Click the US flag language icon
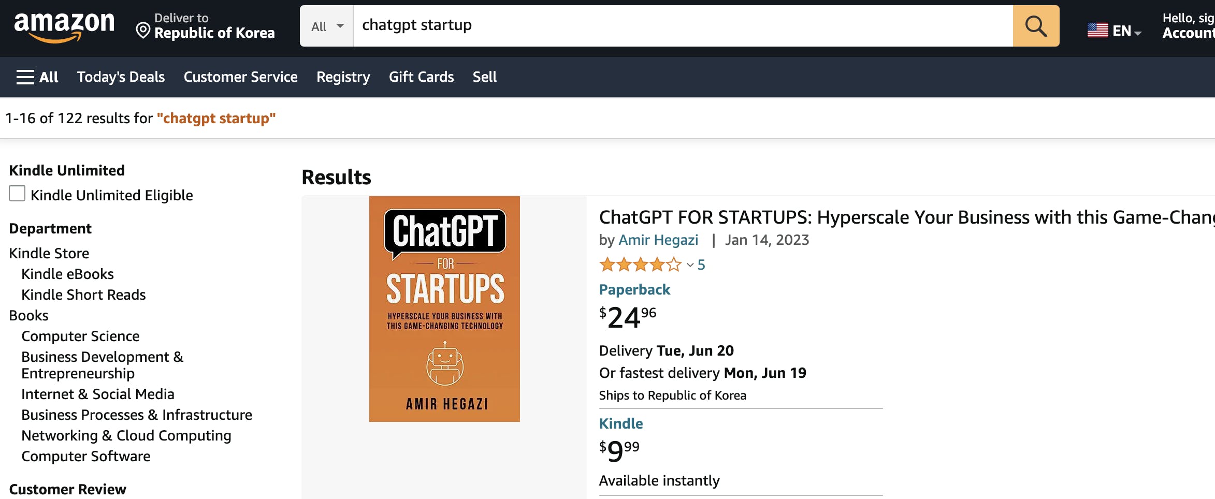This screenshot has height=499, width=1215. pyautogui.click(x=1097, y=31)
